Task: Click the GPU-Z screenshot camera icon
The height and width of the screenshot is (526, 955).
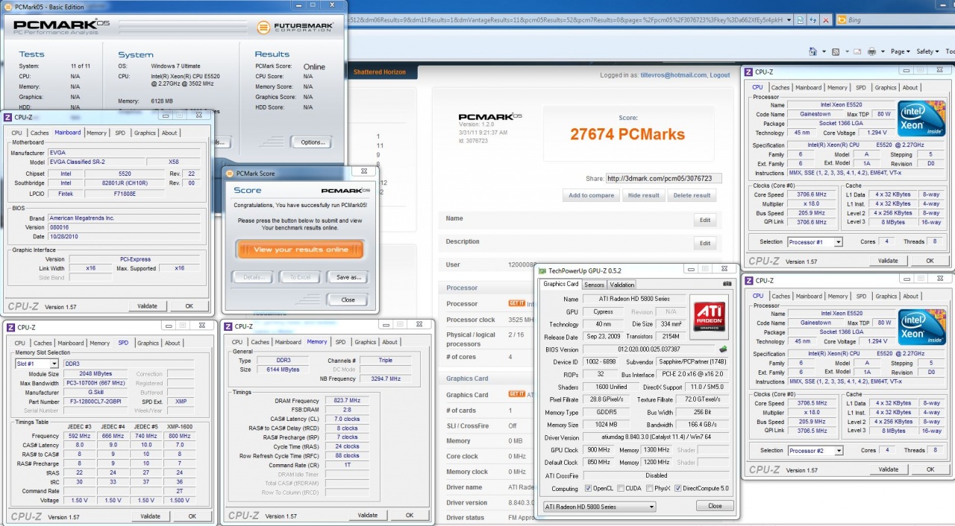Action: [x=727, y=284]
